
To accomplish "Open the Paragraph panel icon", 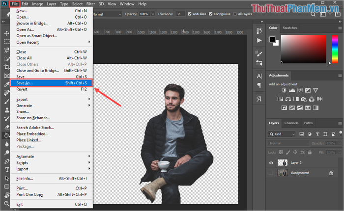I will [x=259, y=85].
